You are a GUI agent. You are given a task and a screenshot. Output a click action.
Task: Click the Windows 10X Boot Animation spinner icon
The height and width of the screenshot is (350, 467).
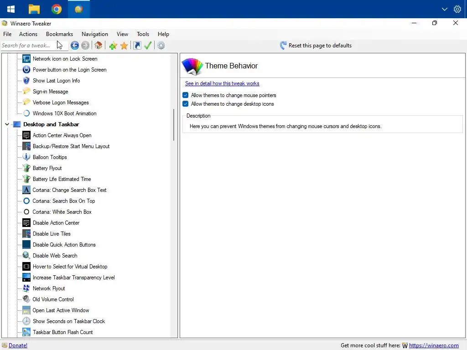pyautogui.click(x=26, y=113)
